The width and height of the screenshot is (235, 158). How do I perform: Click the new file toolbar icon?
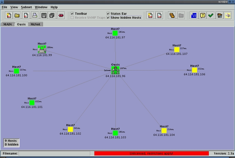pyautogui.click(x=8, y=15)
